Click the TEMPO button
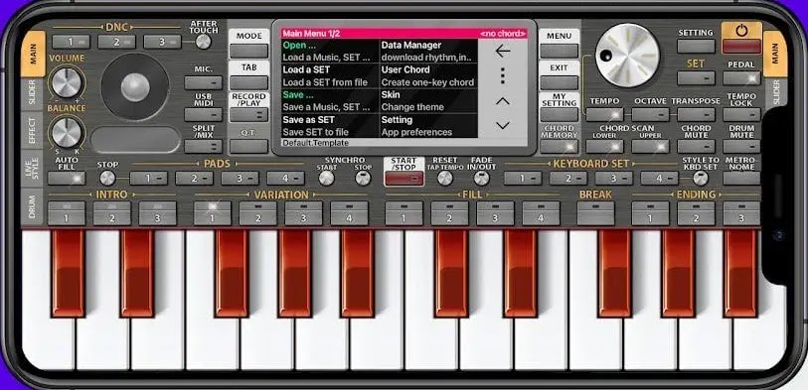This screenshot has width=808, height=390. [604, 114]
